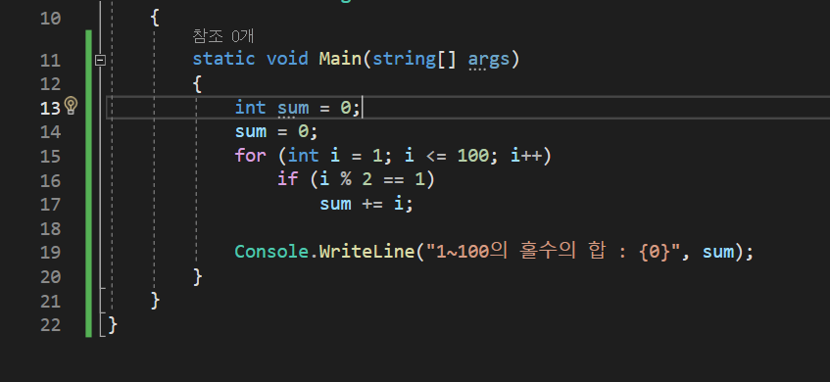The width and height of the screenshot is (830, 382).
Task: Click the 'if' keyword
Action: [x=287, y=179]
